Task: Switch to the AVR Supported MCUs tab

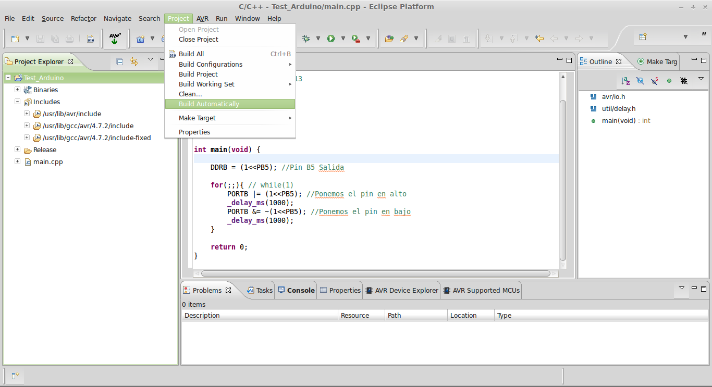Action: [481, 290]
